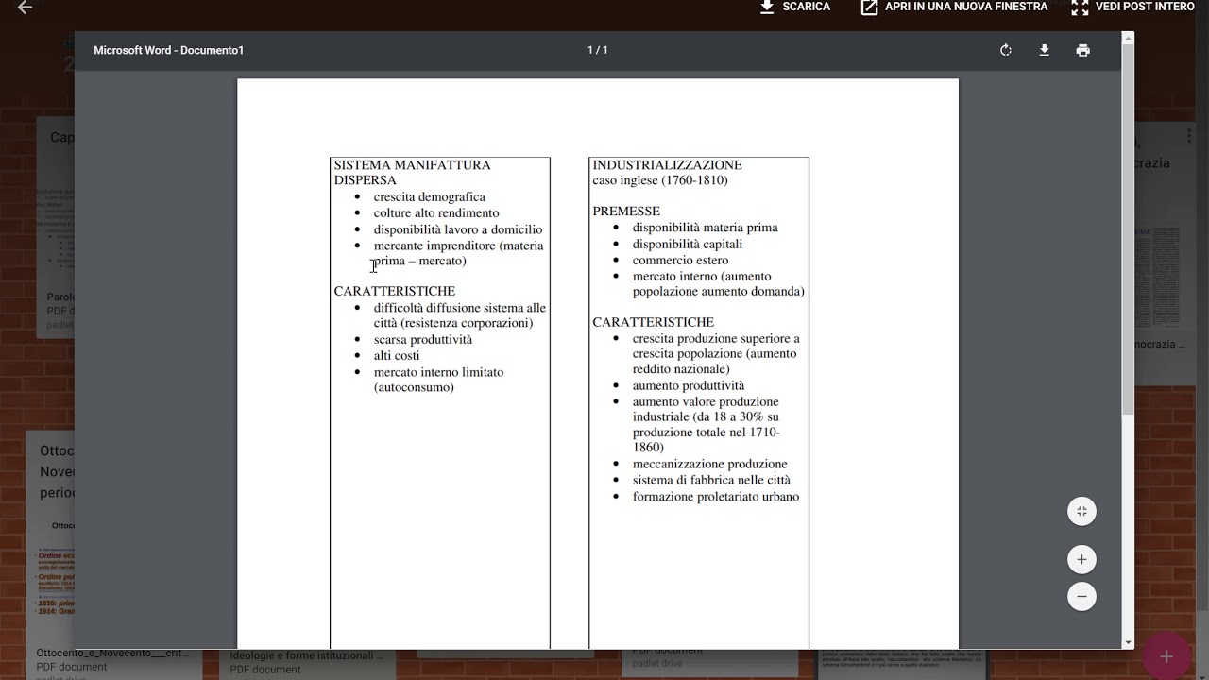Click the INDUSTRIALIZZAZIONE heading
This screenshot has height=680, width=1209.
pyautogui.click(x=668, y=165)
